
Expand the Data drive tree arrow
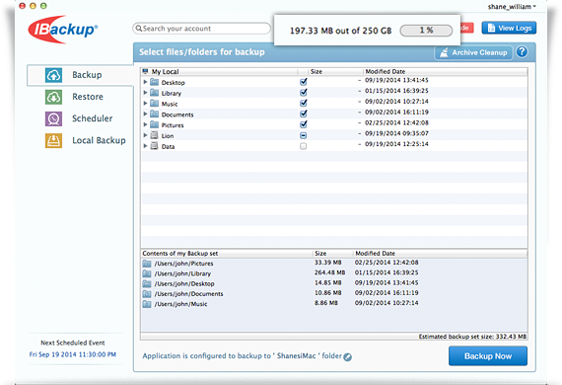coord(145,146)
